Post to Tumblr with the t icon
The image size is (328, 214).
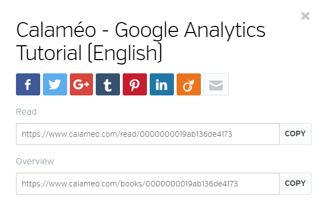(x=108, y=84)
